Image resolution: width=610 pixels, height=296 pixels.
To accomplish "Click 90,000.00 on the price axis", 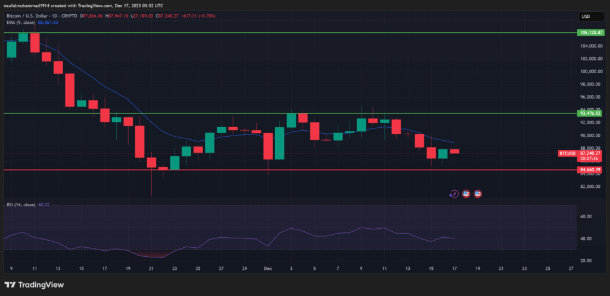I will tap(592, 136).
